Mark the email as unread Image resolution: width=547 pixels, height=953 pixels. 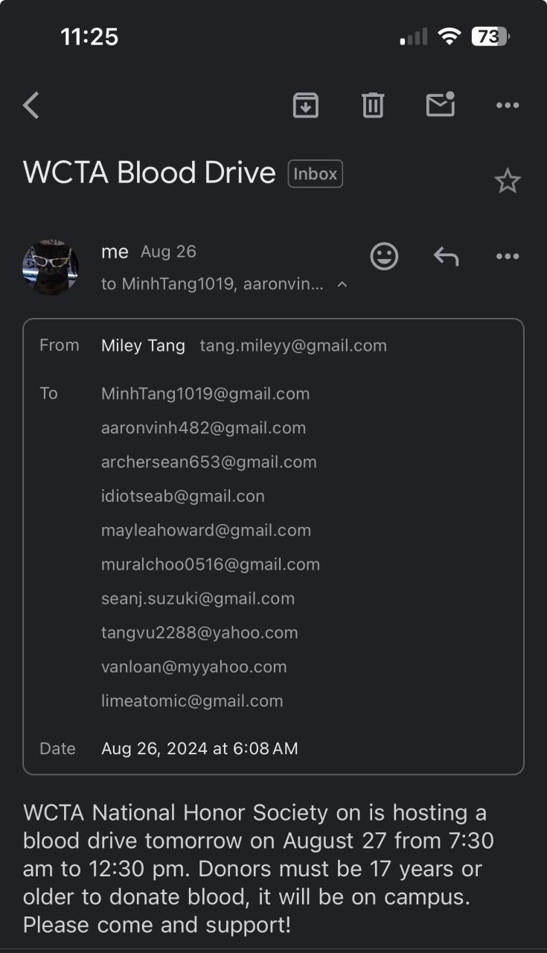(440, 105)
